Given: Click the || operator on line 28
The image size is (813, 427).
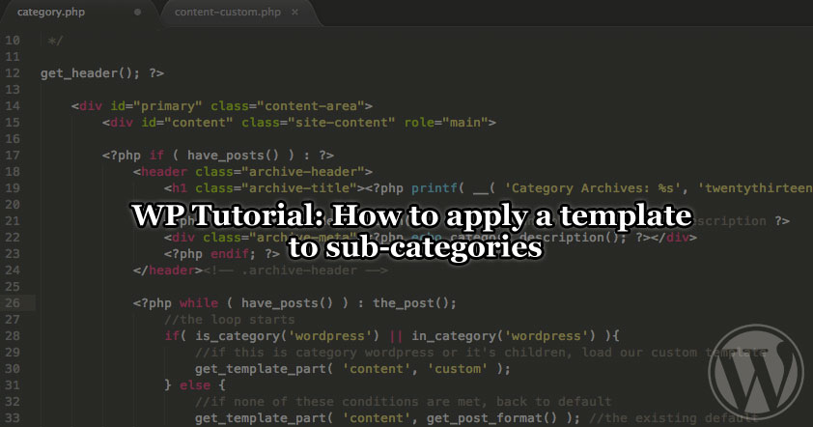Looking at the screenshot, I should [396, 335].
